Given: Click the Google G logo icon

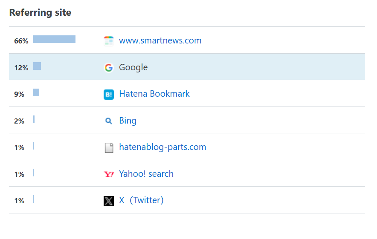Looking at the screenshot, I should pos(109,67).
